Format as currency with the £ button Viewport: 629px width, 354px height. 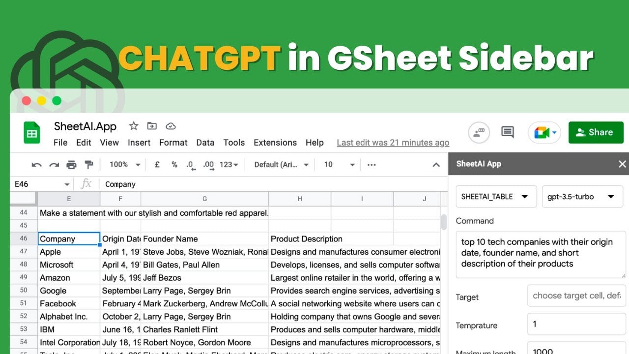click(x=157, y=165)
